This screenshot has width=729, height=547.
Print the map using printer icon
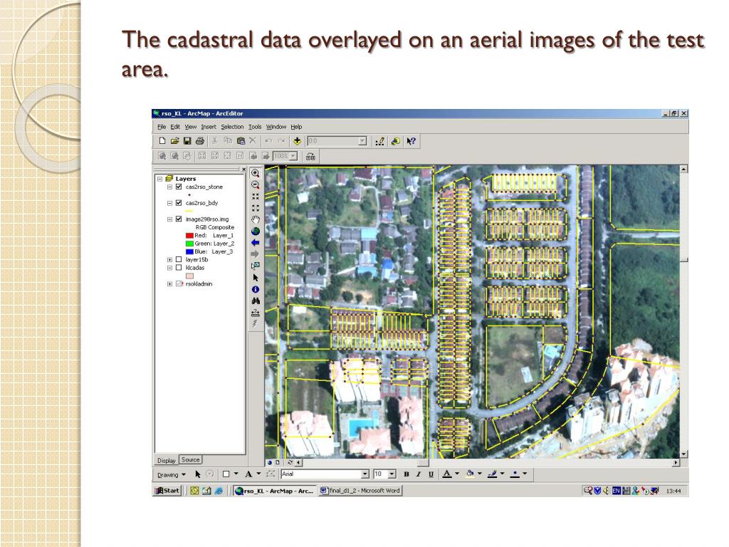pyautogui.click(x=200, y=141)
